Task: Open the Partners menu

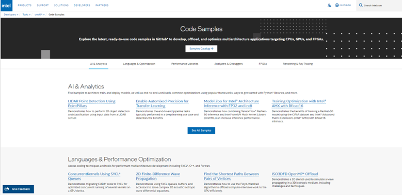Action: pos(102,5)
